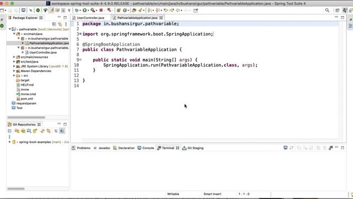Expand Maven Dependencies node

tap(14, 71)
